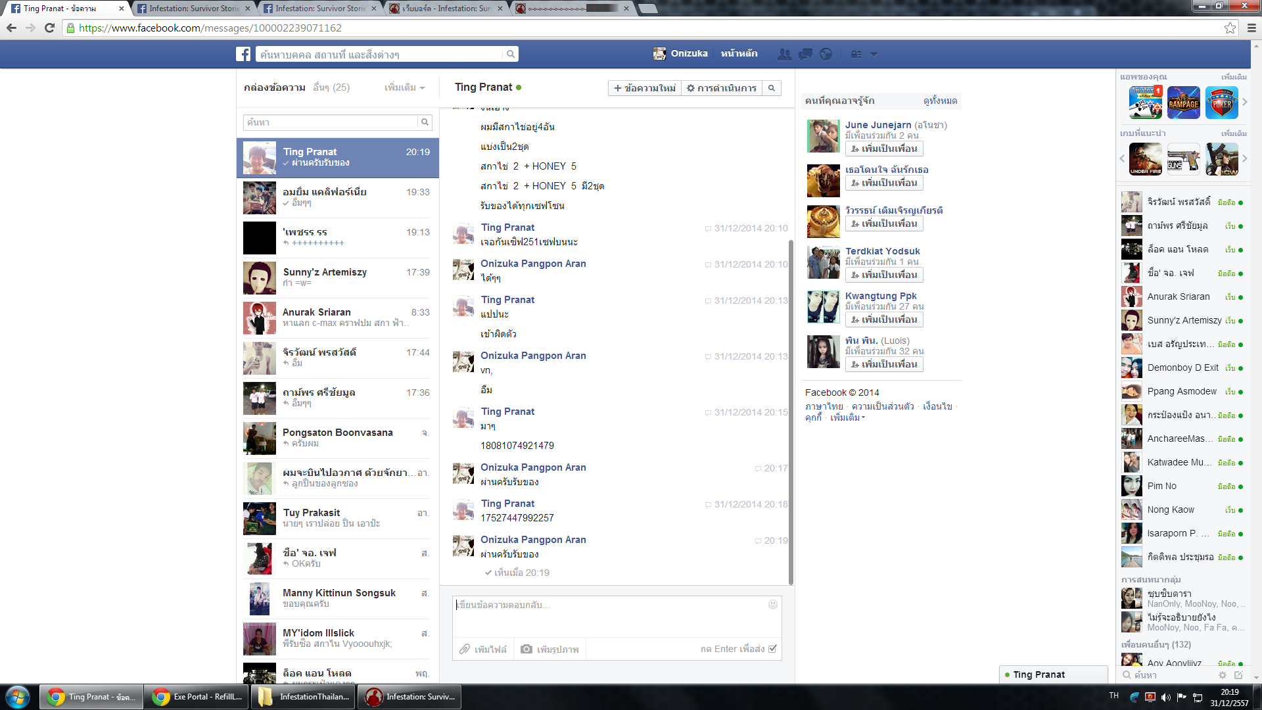Toggle the press Enter to send checkbox
Image resolution: width=1262 pixels, height=710 pixels.
[773, 649]
